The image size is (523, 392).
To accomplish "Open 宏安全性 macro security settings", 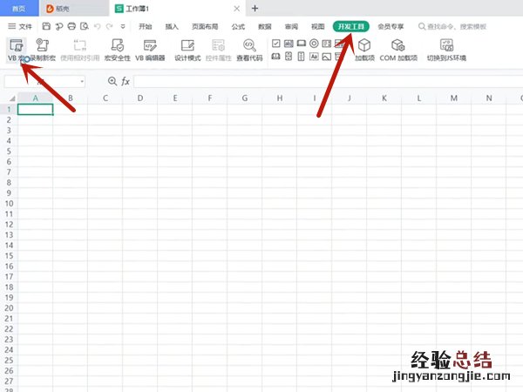I will (117, 50).
